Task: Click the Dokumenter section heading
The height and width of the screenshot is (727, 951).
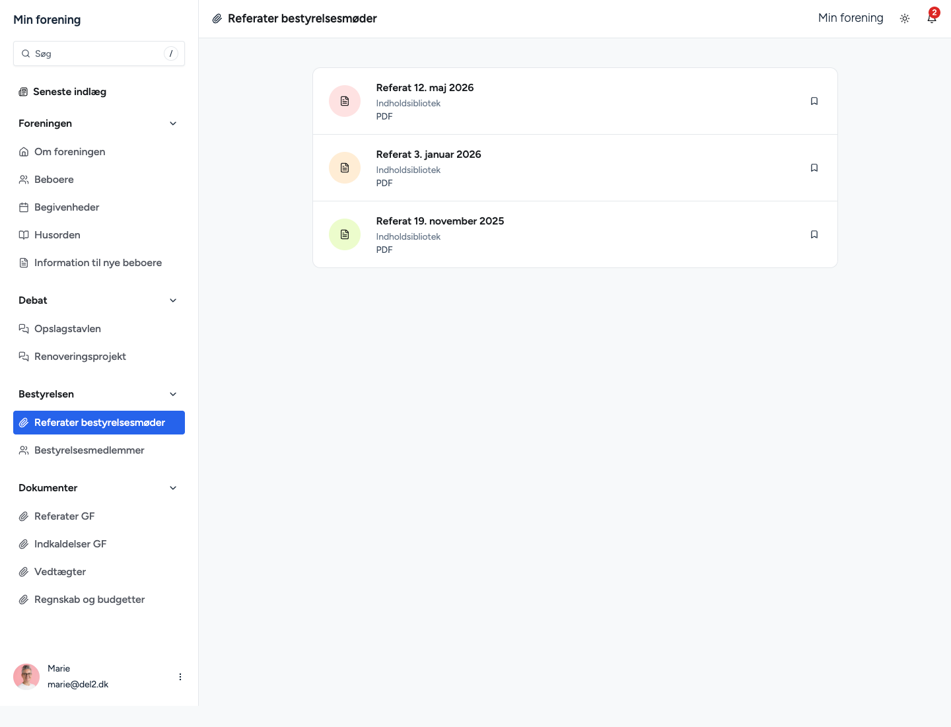Action: pyautogui.click(x=48, y=488)
